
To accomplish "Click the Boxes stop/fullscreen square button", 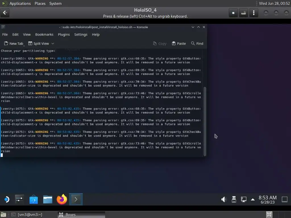I will point(233,13).
